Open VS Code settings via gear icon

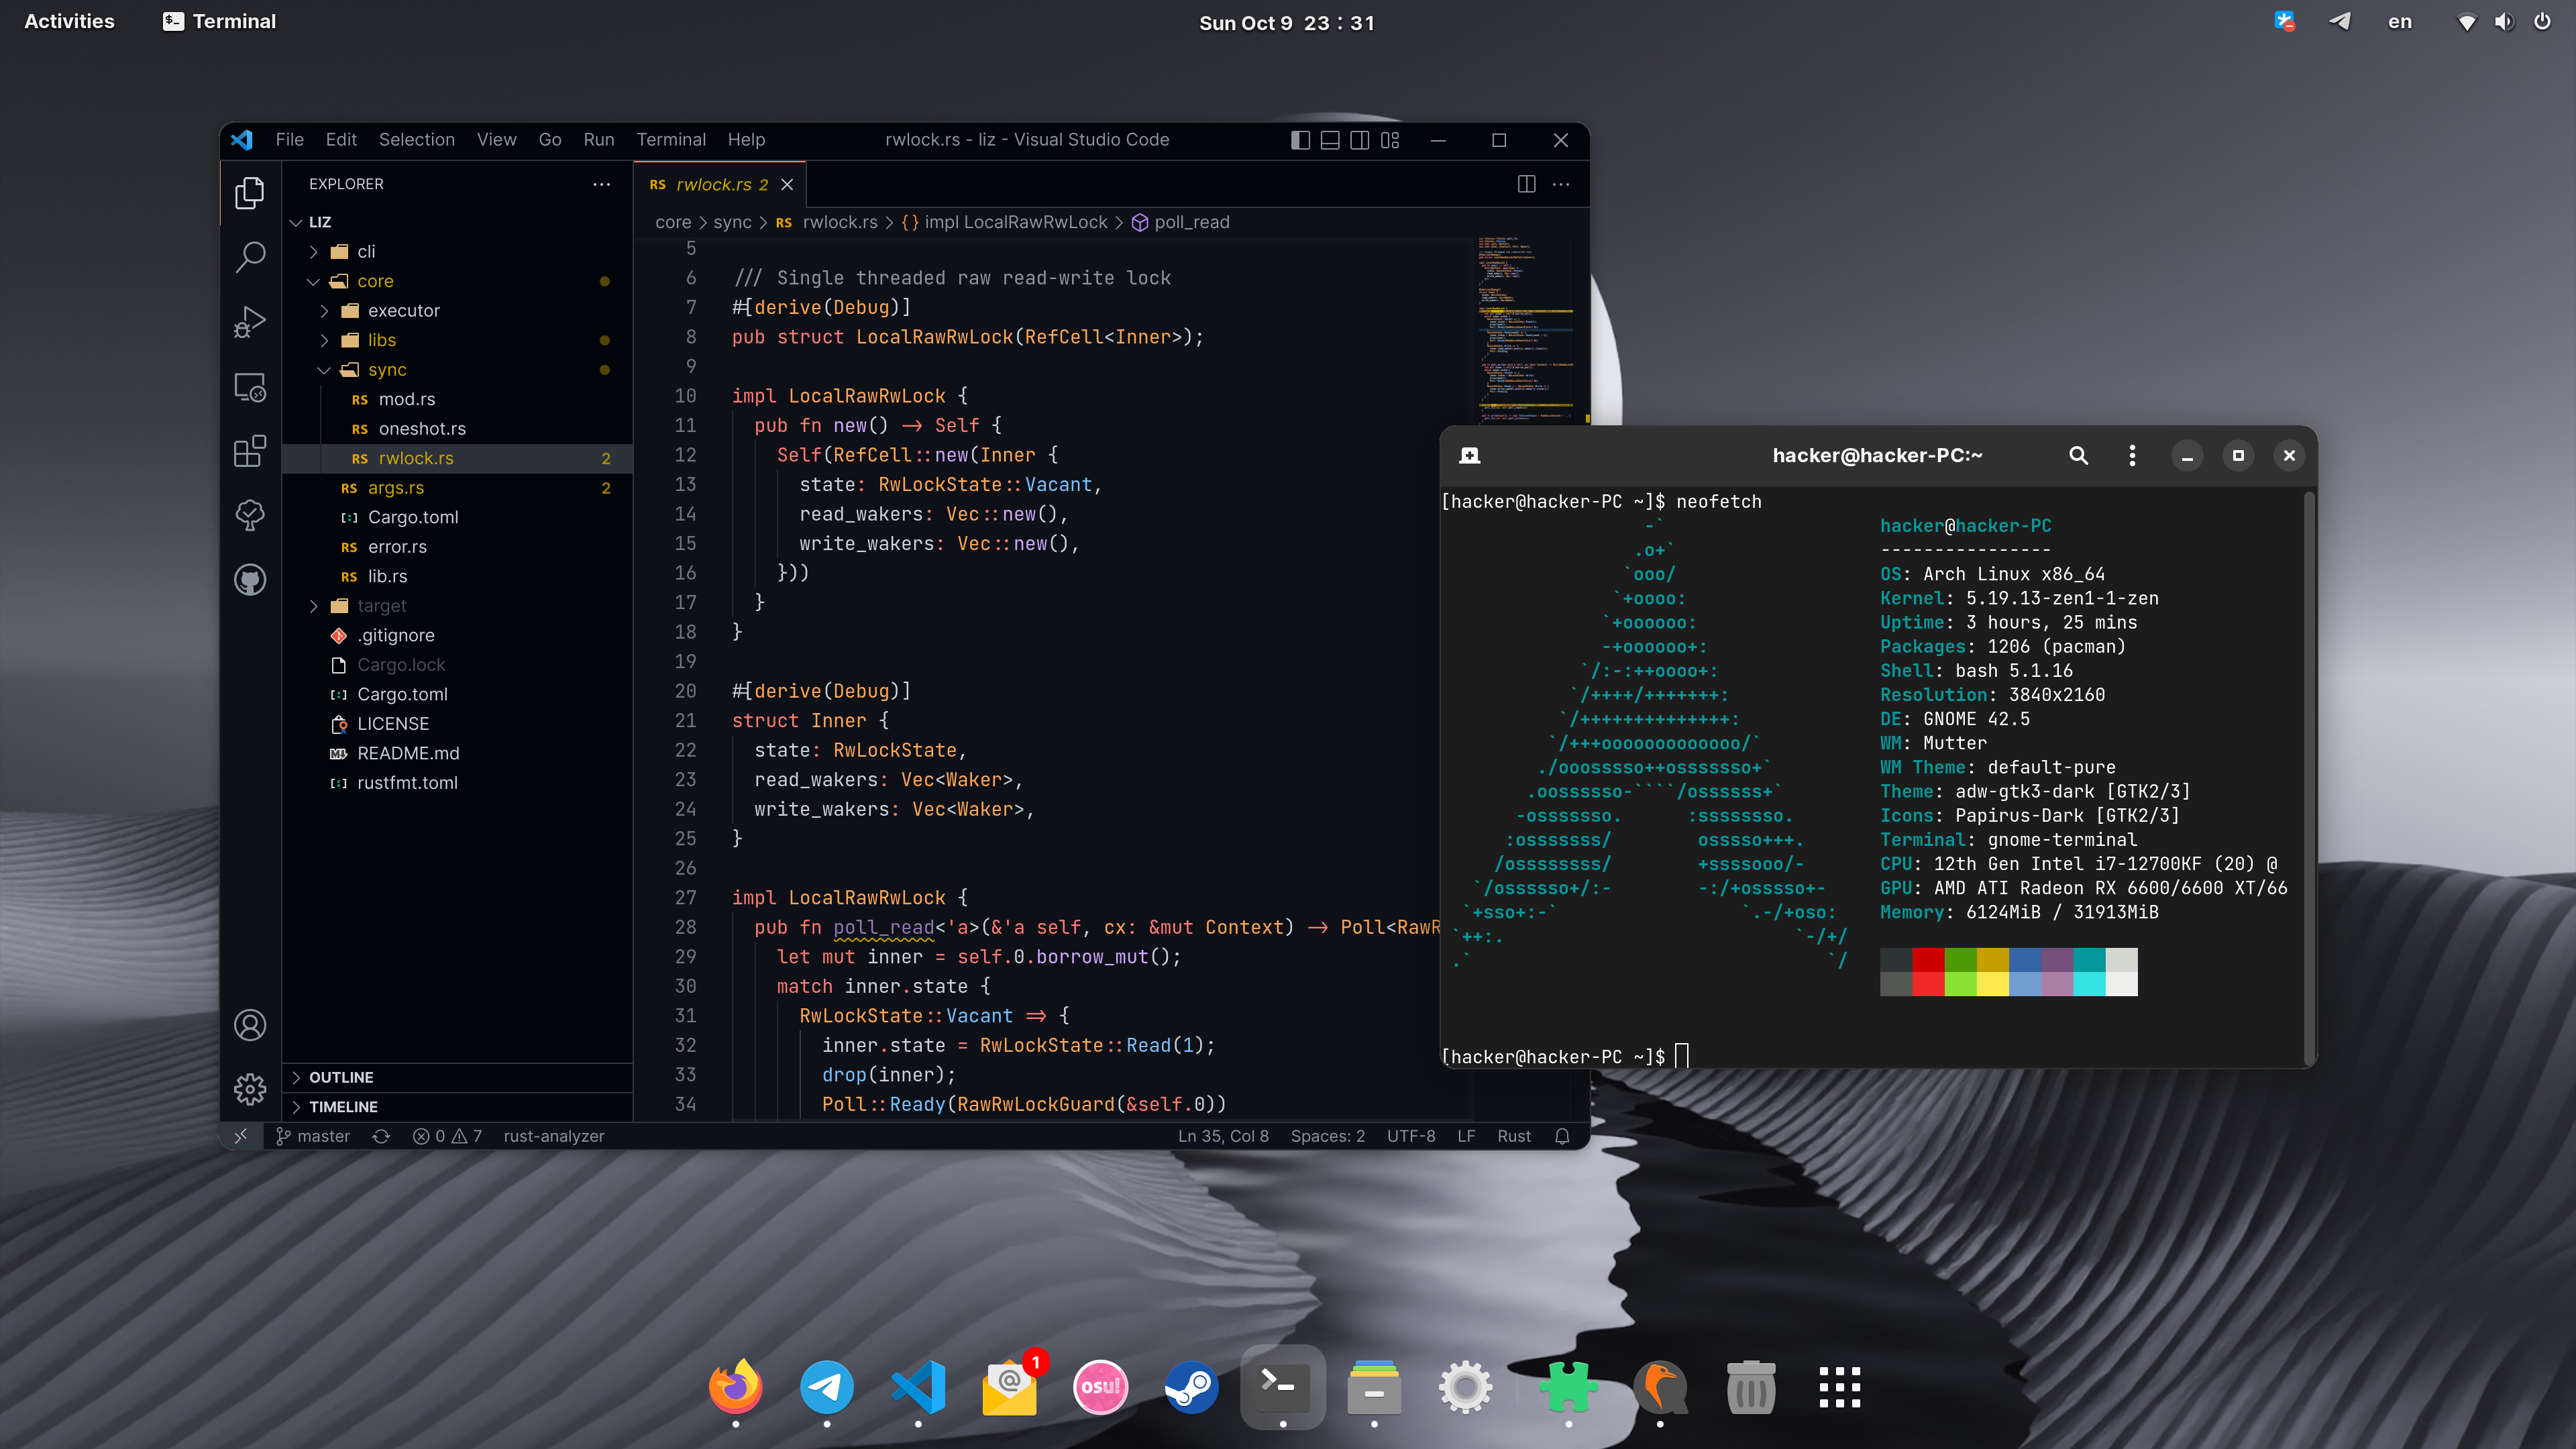[x=249, y=1090]
